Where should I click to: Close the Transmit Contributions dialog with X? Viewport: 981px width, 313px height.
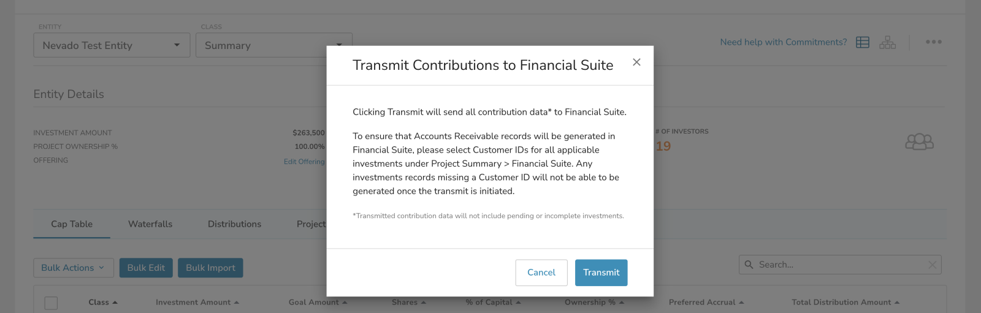click(x=636, y=62)
